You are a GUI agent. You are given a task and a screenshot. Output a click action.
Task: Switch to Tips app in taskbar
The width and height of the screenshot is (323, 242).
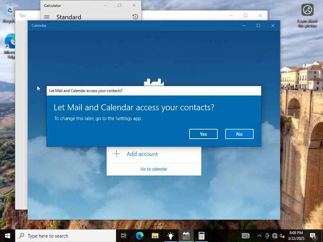point(171,236)
